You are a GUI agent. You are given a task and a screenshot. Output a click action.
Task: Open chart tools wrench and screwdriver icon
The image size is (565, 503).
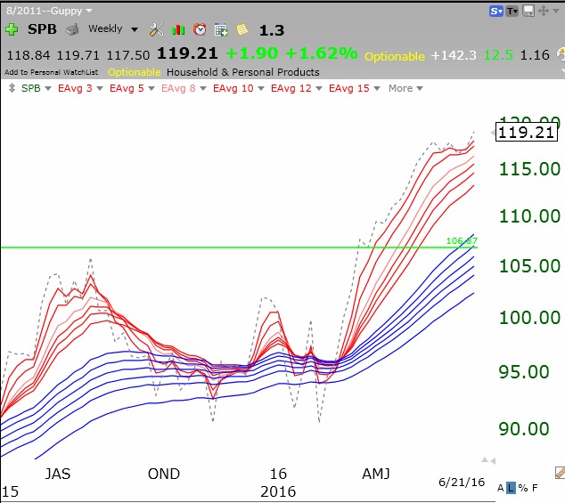[x=156, y=29]
